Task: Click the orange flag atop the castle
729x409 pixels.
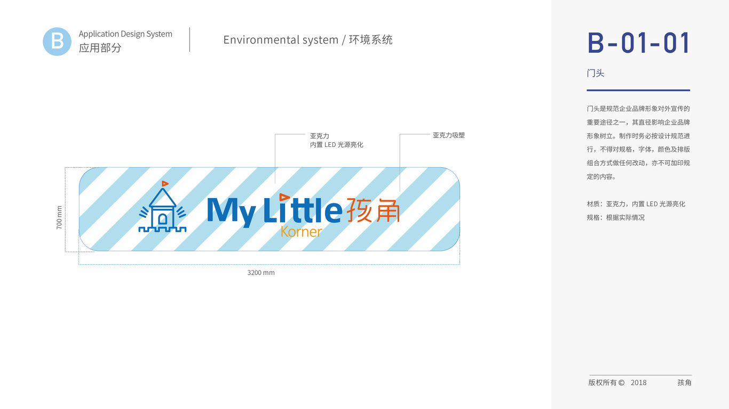Action: tap(165, 184)
